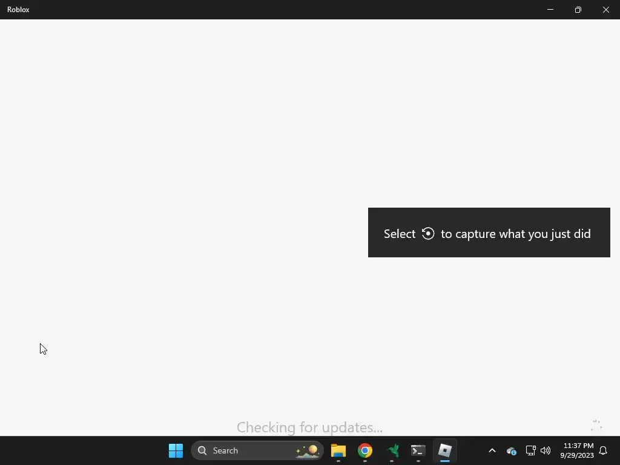
Task: Click the taskbar Search box
Action: (257, 450)
